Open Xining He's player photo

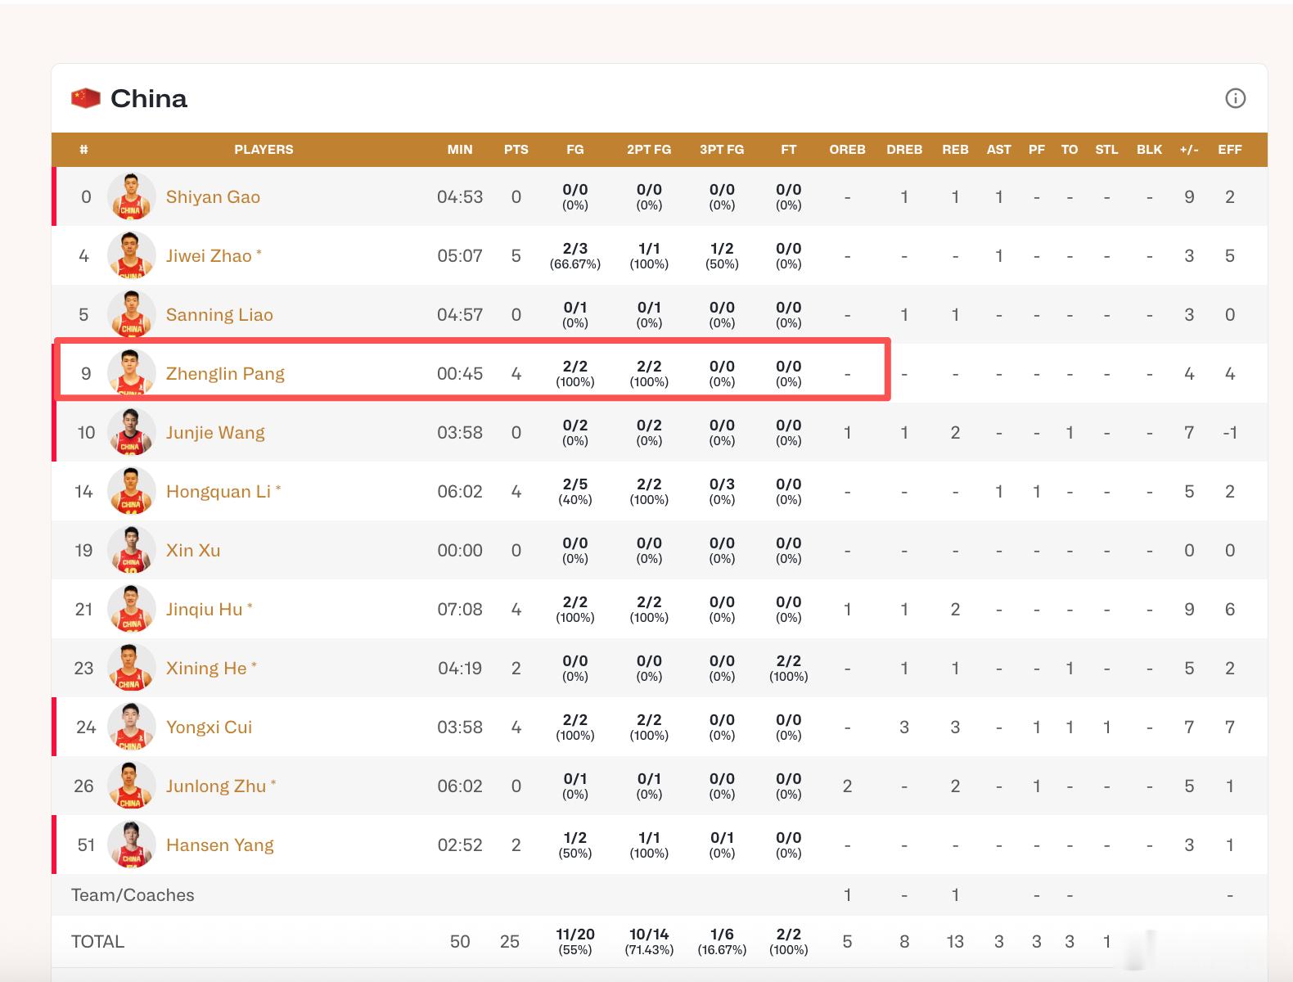coord(131,668)
